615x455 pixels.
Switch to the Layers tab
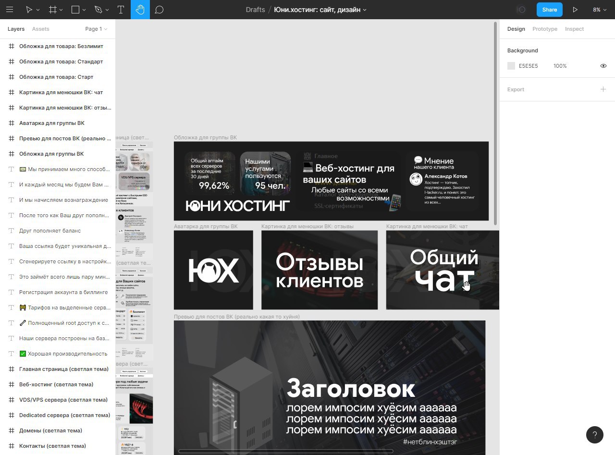(16, 29)
